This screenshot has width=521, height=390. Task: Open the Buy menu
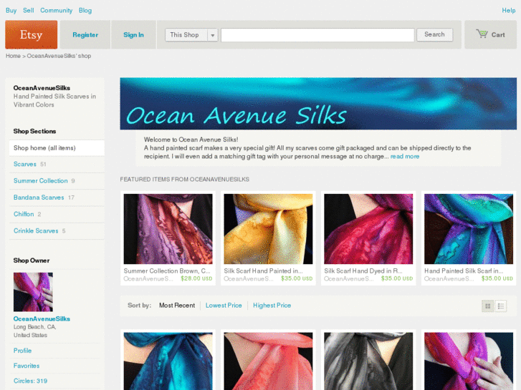(x=11, y=10)
